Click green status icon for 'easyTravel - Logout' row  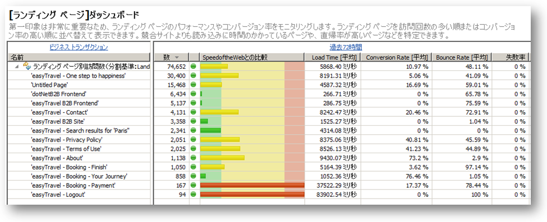(193, 195)
